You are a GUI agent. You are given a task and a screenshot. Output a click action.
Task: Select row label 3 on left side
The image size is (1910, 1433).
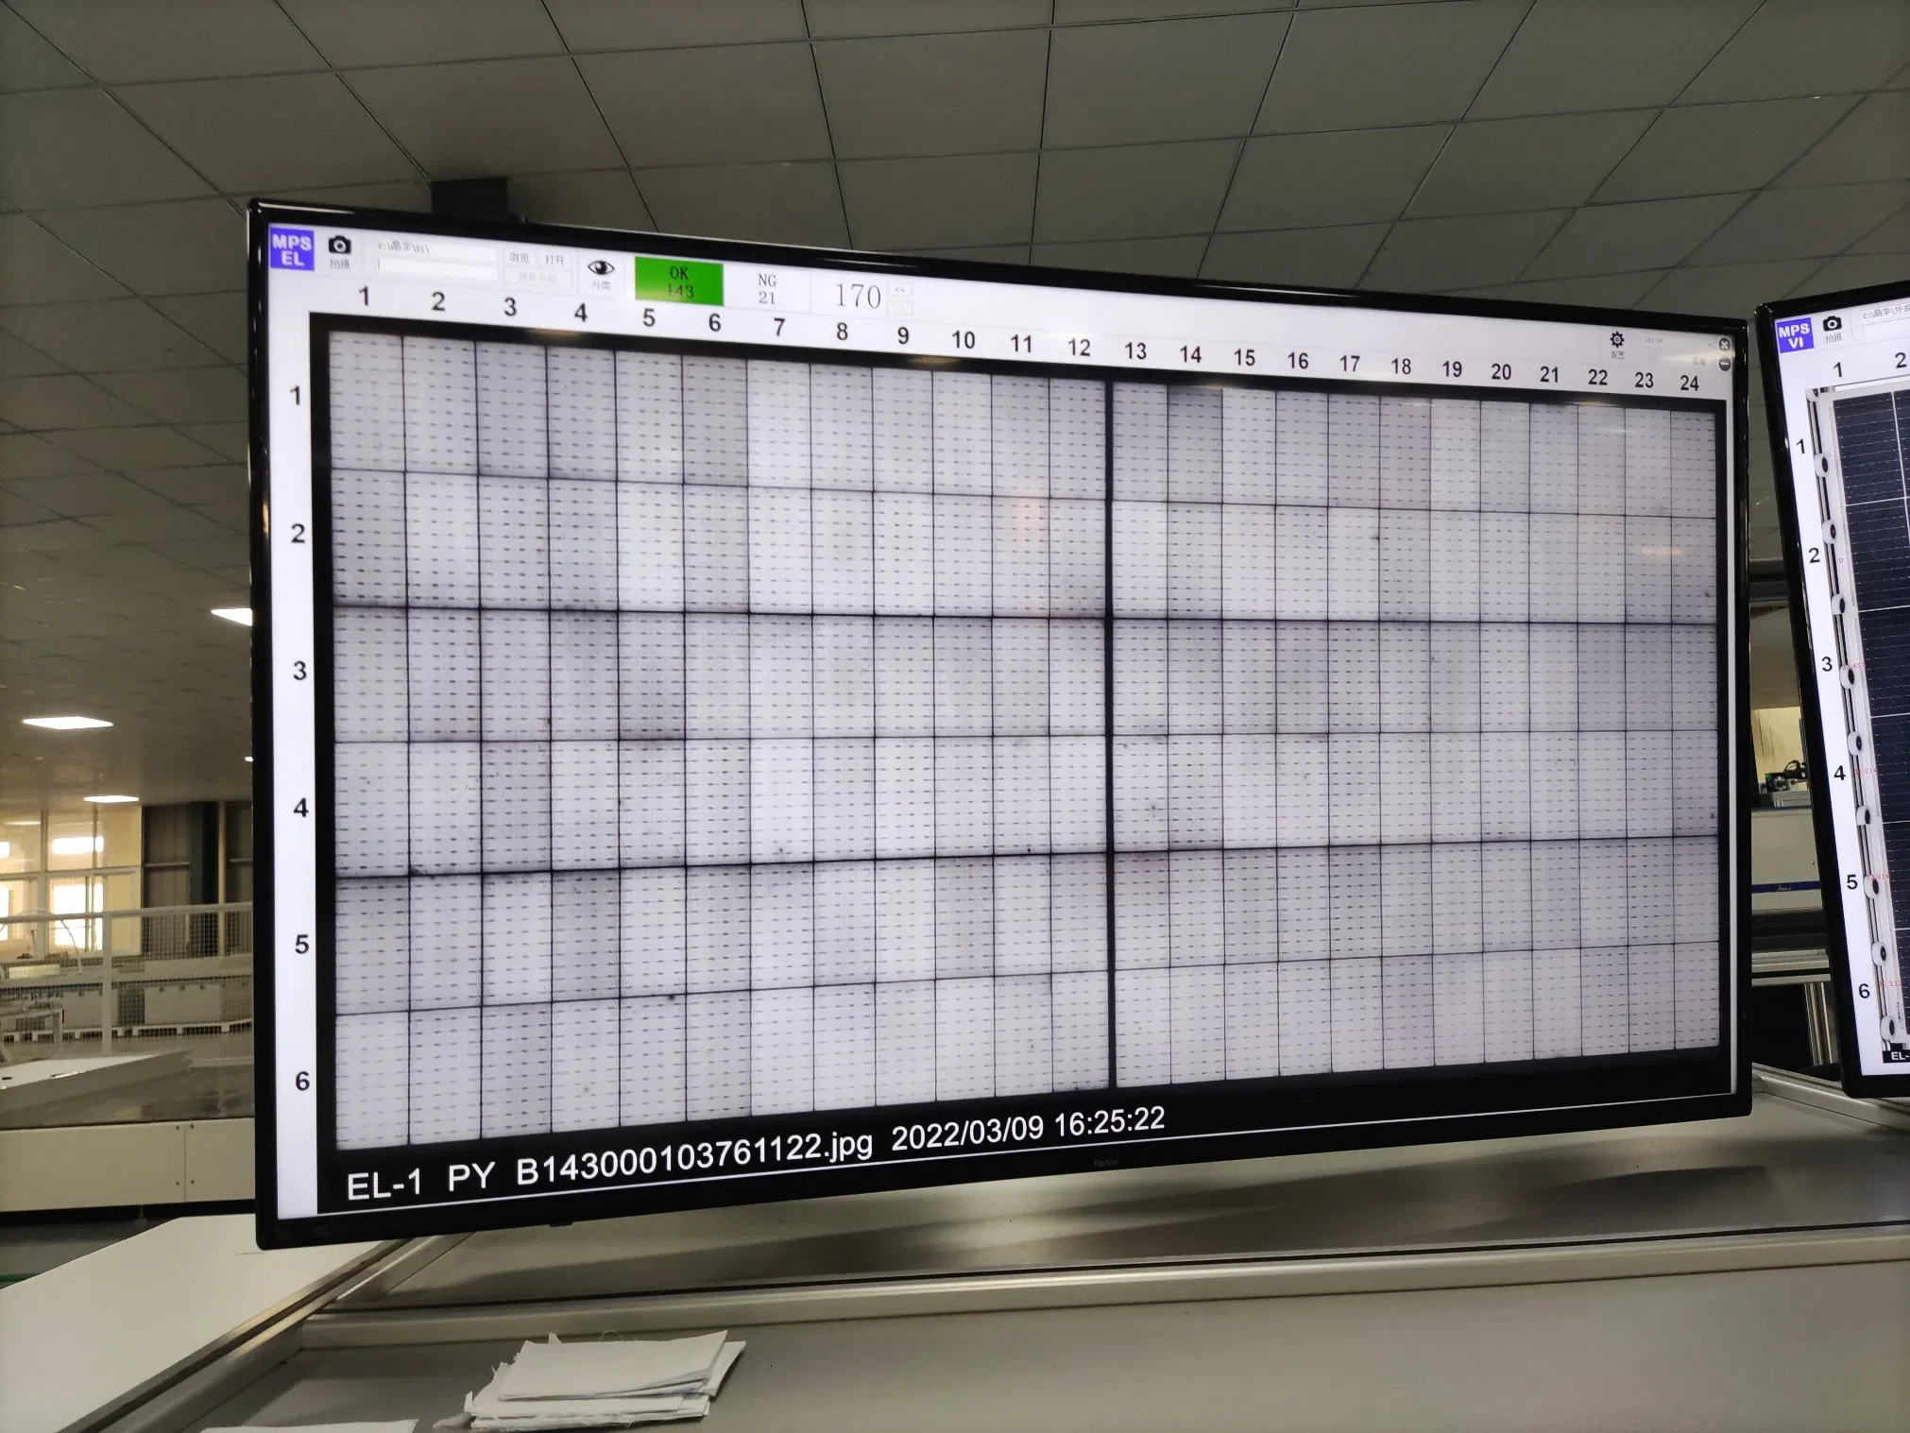point(299,671)
